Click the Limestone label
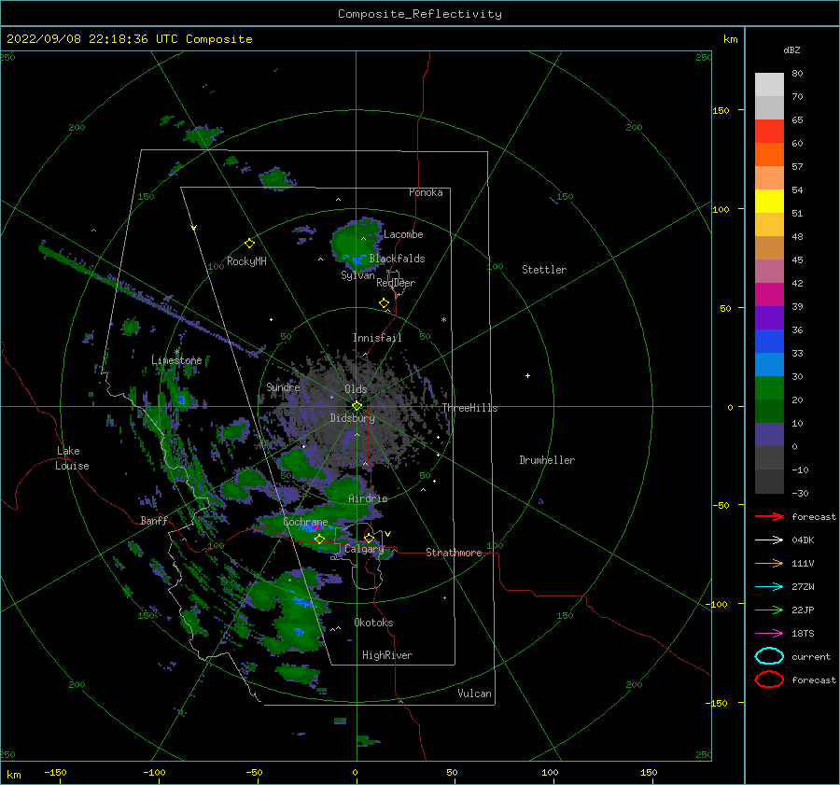 (x=176, y=360)
